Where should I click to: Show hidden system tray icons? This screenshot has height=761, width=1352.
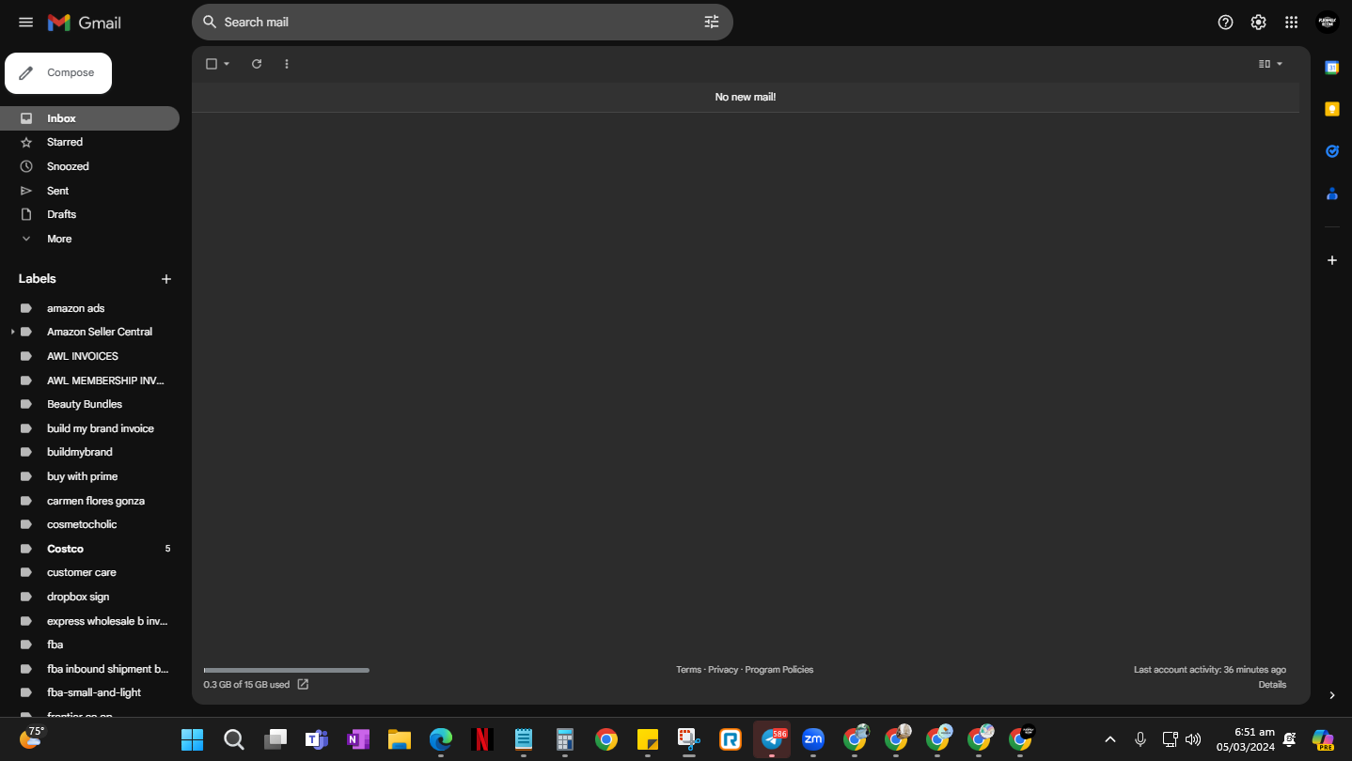[x=1109, y=739]
